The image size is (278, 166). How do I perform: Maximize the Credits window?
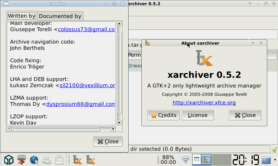pyautogui.click(x=114, y=3)
